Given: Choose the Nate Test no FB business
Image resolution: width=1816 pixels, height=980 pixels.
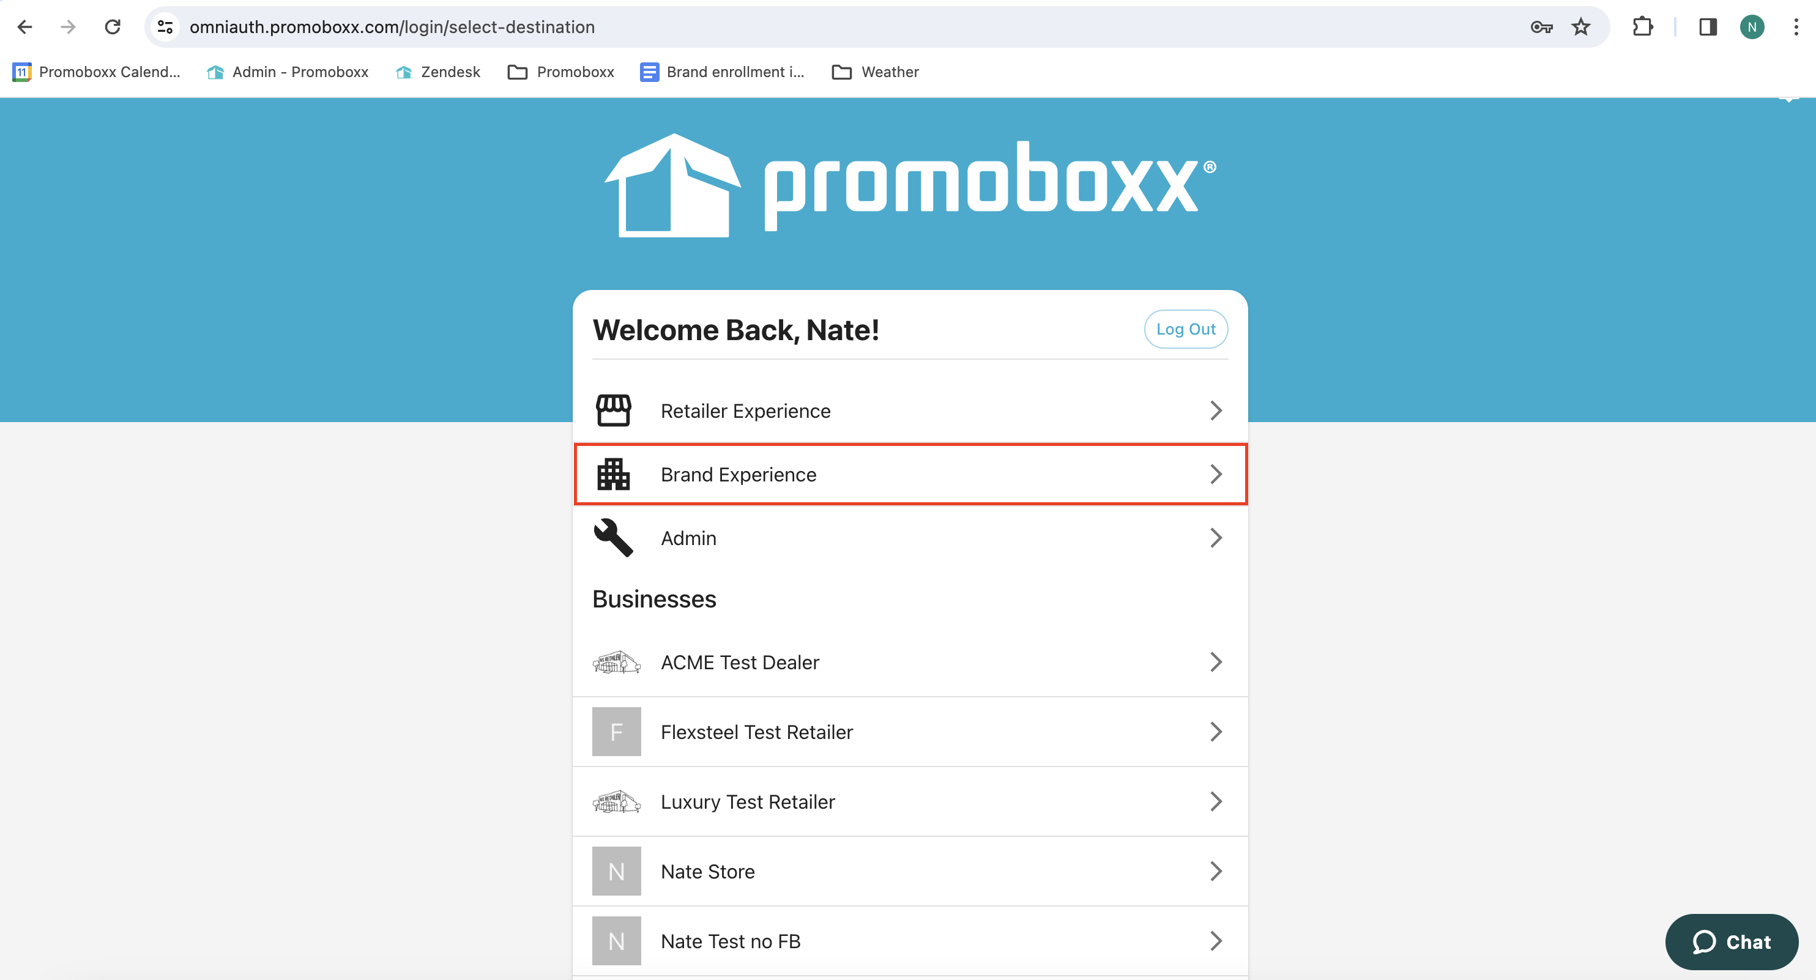Looking at the screenshot, I should pyautogui.click(x=910, y=941).
